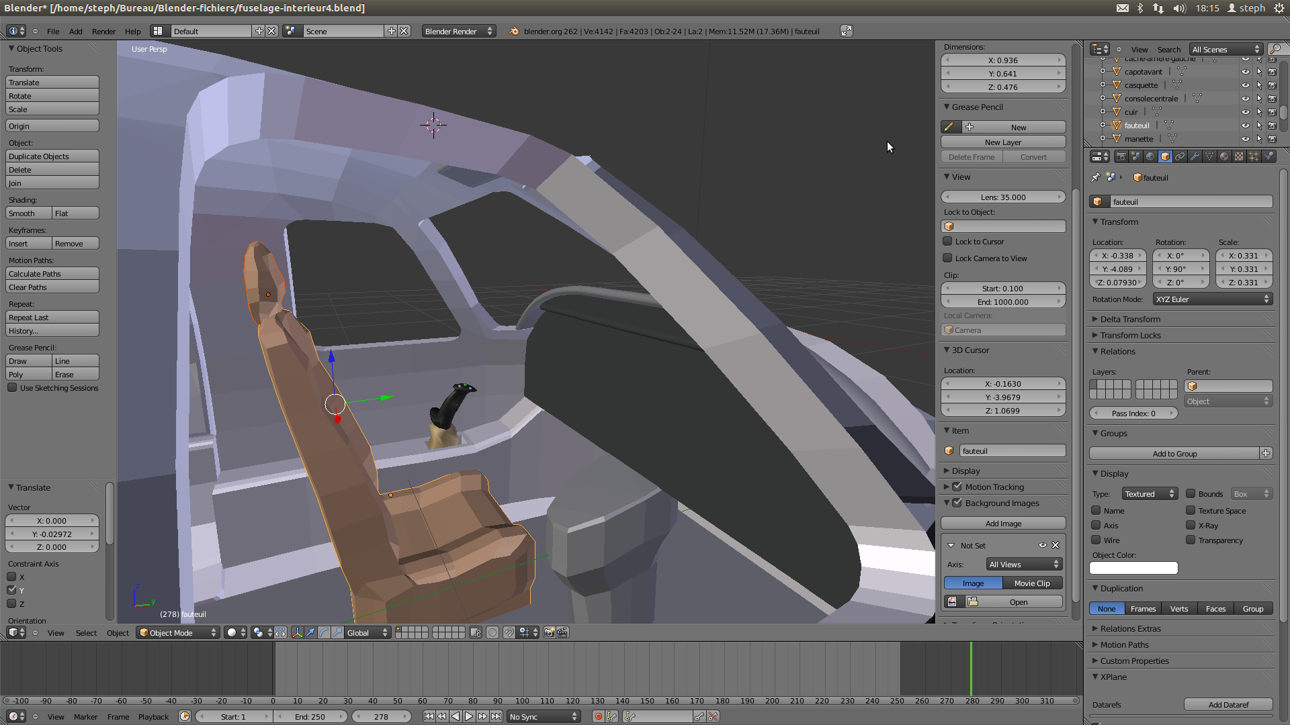The height and width of the screenshot is (725, 1290).
Task: Click the Duplicate Objects button
Action: coord(52,156)
